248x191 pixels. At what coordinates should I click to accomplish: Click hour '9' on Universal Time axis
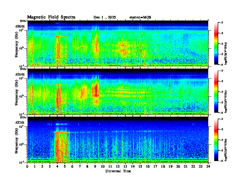[95, 166]
